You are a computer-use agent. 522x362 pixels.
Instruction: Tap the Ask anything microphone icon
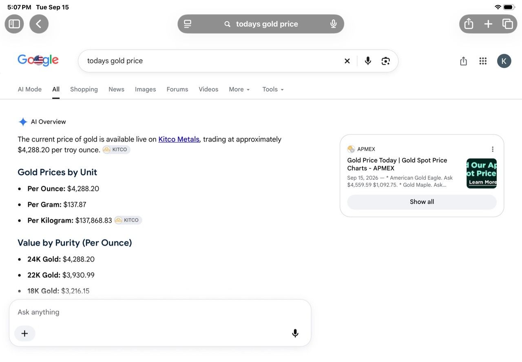click(x=295, y=334)
